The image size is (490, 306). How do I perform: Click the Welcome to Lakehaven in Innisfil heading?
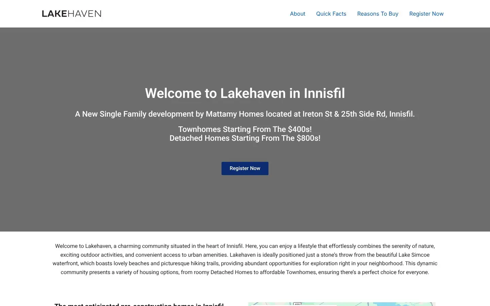(245, 93)
